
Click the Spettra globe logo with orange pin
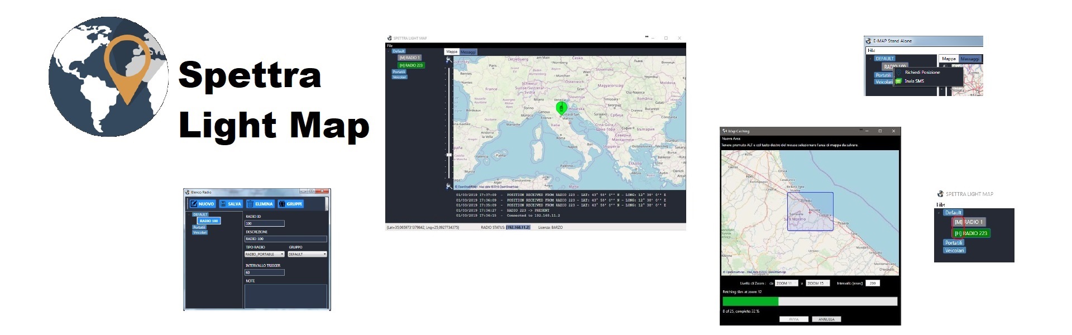click(109, 77)
